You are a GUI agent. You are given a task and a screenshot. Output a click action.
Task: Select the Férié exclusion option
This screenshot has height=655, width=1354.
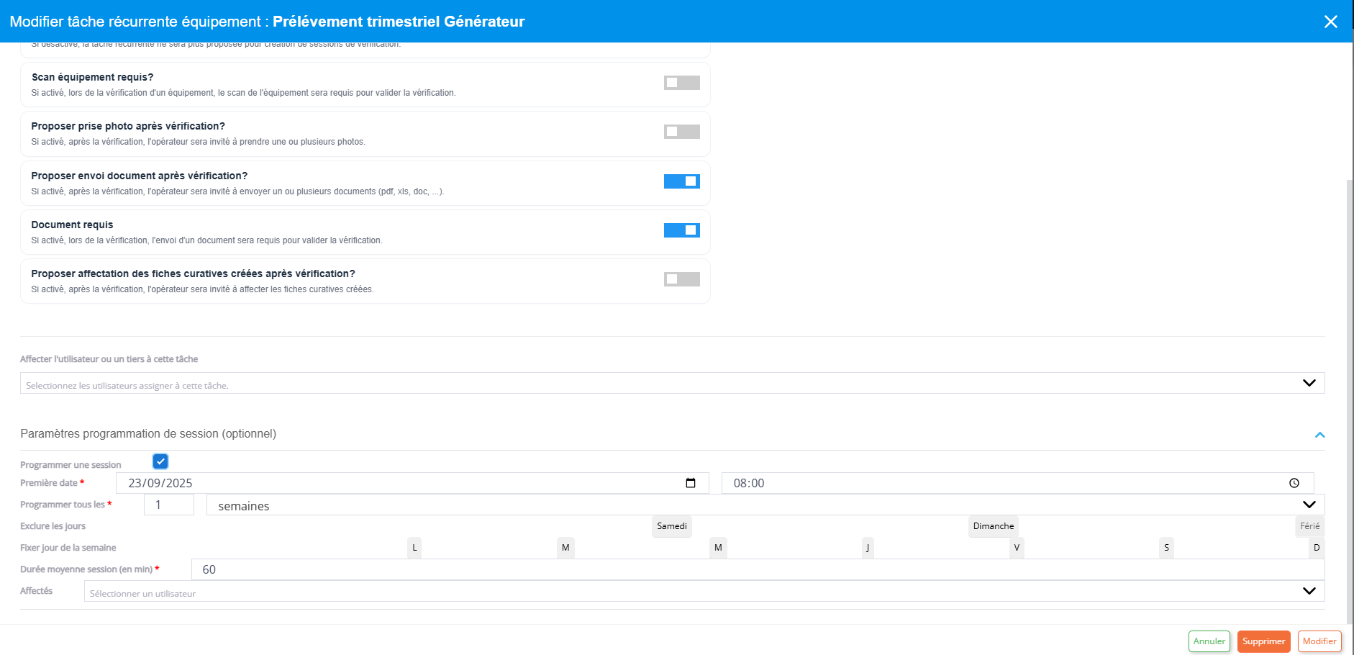pyautogui.click(x=1309, y=526)
